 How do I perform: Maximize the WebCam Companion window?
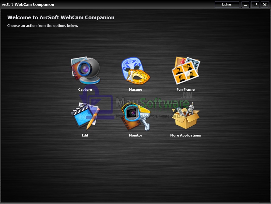pyautogui.click(x=255, y=5)
